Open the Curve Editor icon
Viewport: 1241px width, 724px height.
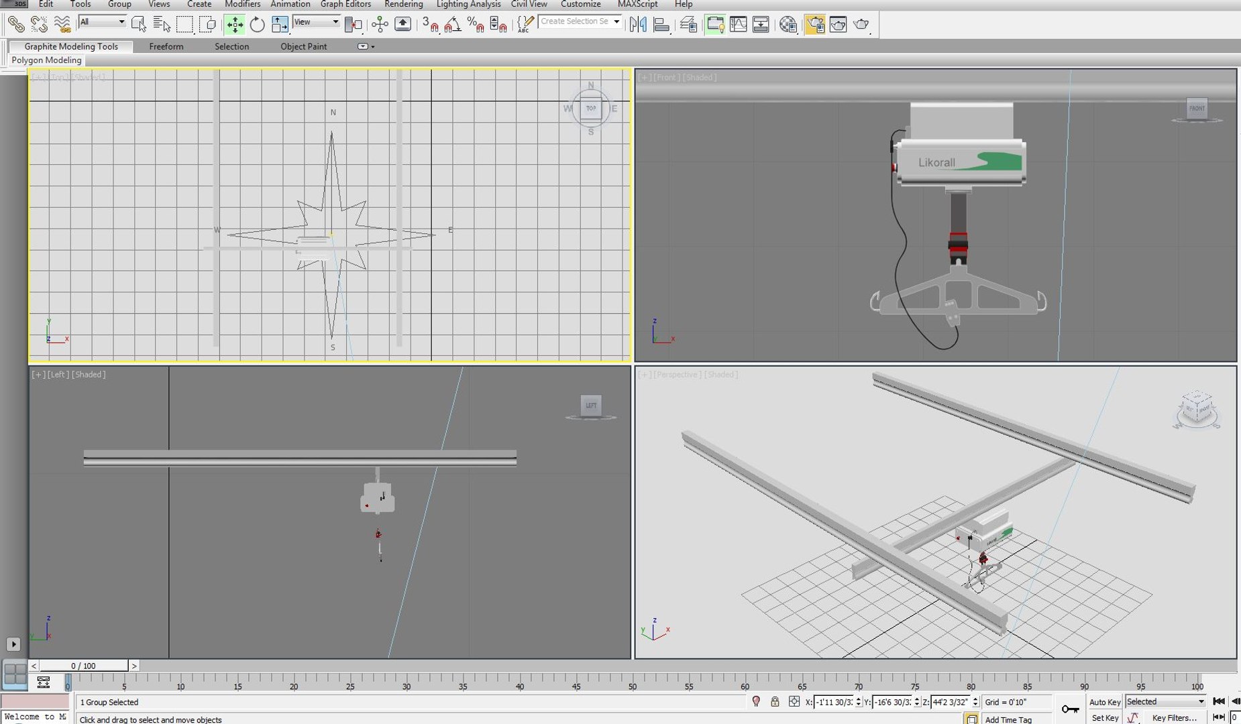[x=739, y=25]
